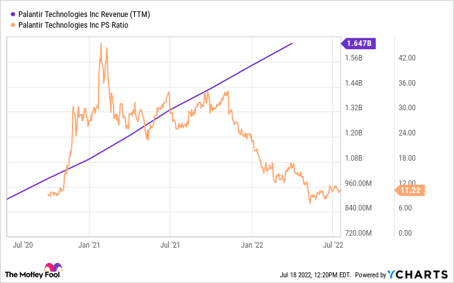The image size is (454, 283).
Task: Click the Jul '21 x-axis label
Action: point(170,245)
